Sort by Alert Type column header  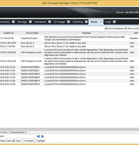pyautogui.click(x=136, y=33)
